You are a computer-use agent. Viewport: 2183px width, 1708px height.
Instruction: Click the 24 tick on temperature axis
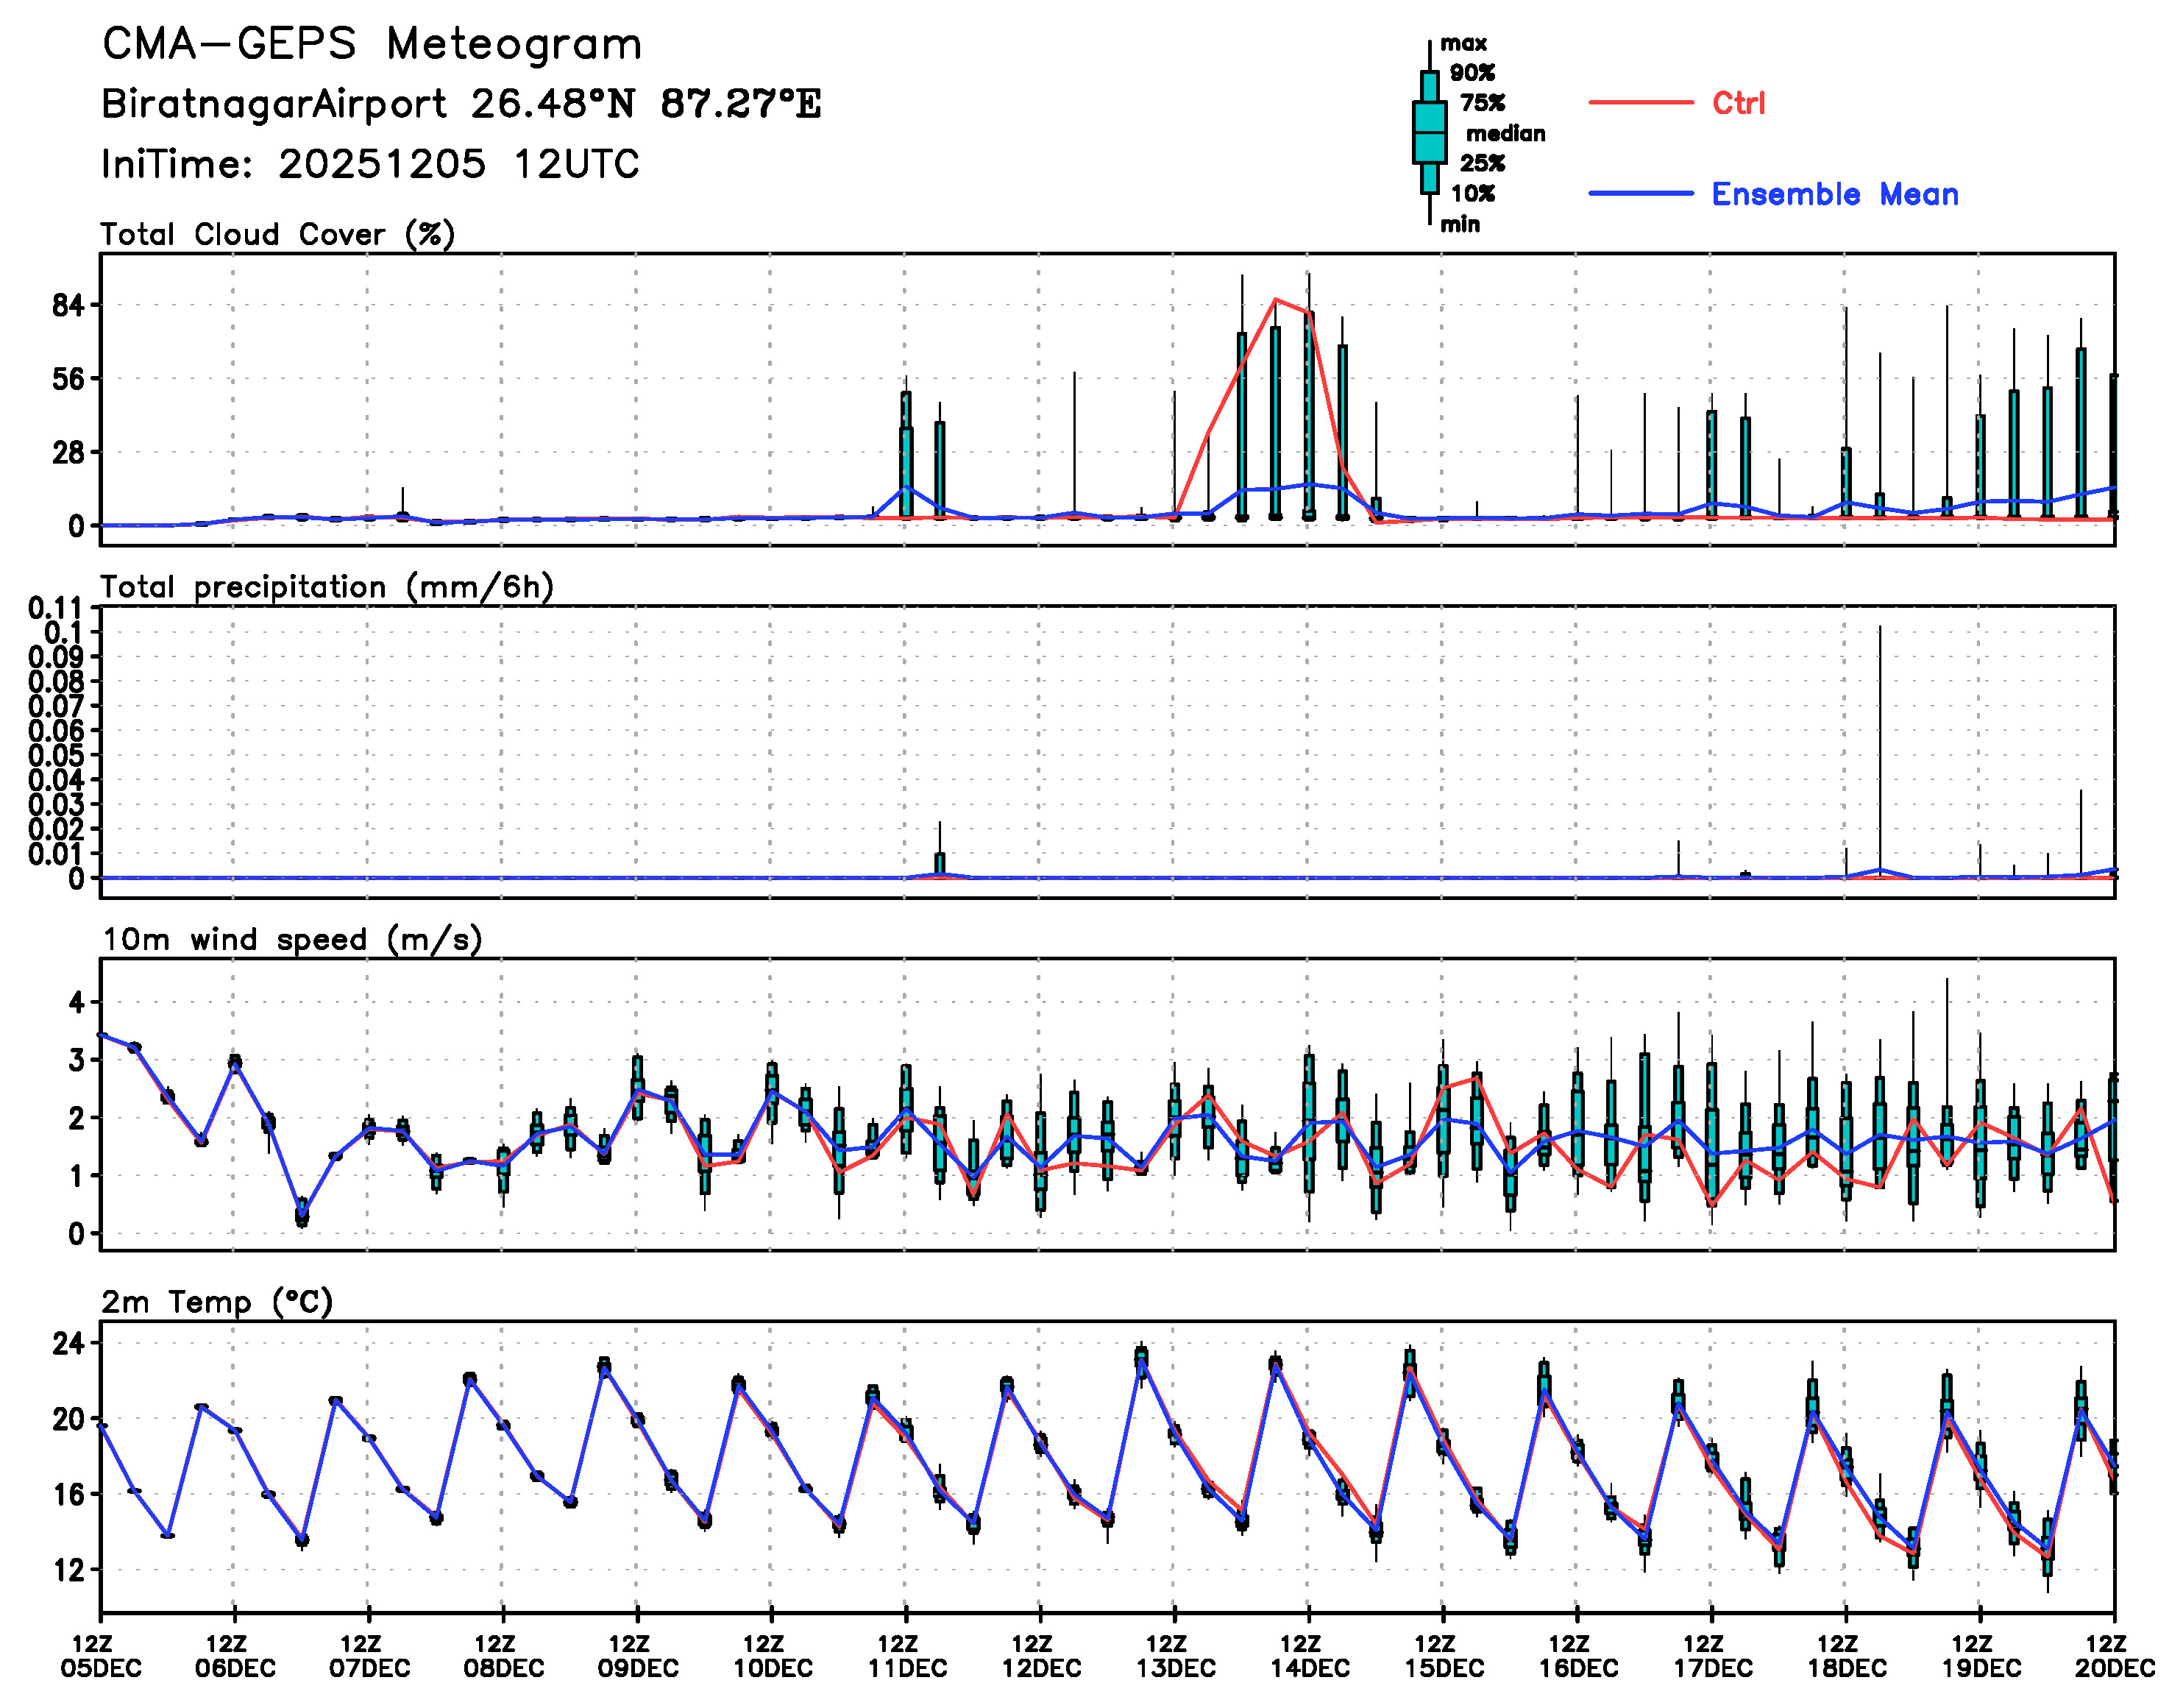pos(68,1343)
